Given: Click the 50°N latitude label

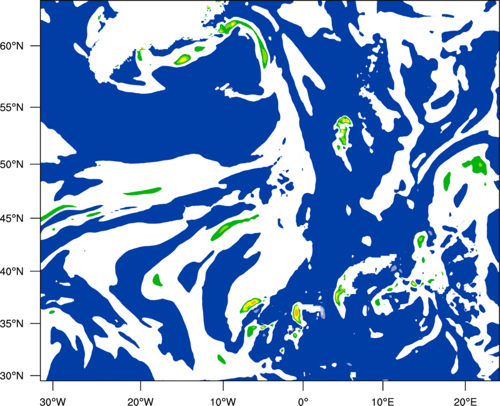Looking at the screenshot, I should click(x=12, y=164).
